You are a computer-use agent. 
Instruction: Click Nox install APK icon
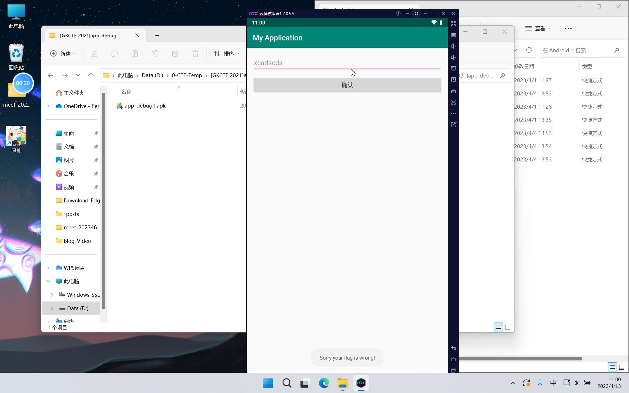coord(453,80)
